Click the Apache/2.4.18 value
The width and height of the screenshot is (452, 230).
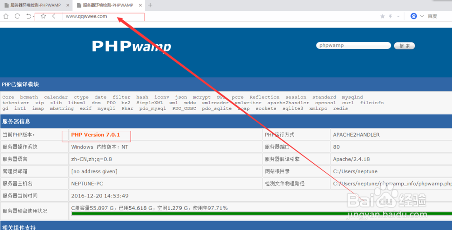tap(351, 159)
